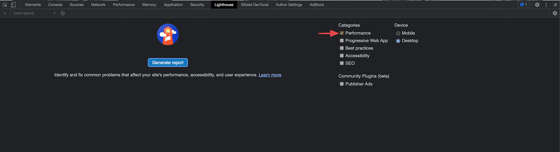Open the (new report) dropdown
The width and height of the screenshot is (560, 152).
(35, 13)
